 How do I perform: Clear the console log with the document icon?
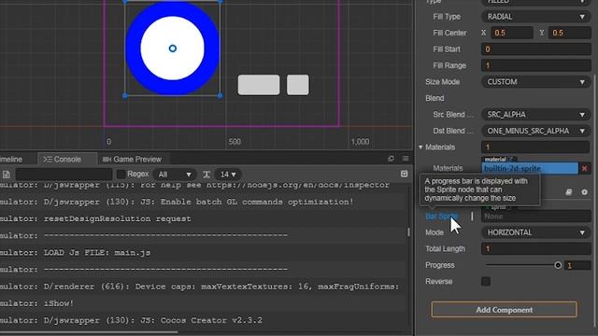click(x=7, y=175)
